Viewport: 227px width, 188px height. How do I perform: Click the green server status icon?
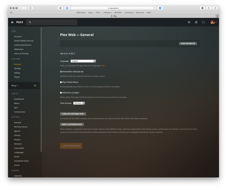(35, 86)
